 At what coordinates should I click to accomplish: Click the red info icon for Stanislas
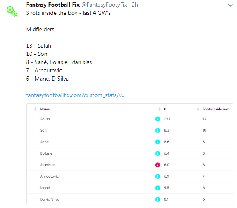point(157,165)
